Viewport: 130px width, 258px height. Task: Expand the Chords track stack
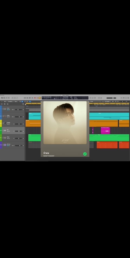point(3,123)
